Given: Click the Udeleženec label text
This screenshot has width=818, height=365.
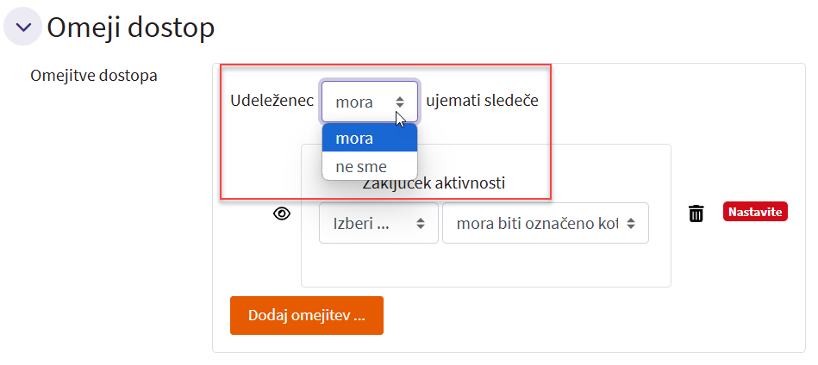Looking at the screenshot, I should [x=272, y=101].
